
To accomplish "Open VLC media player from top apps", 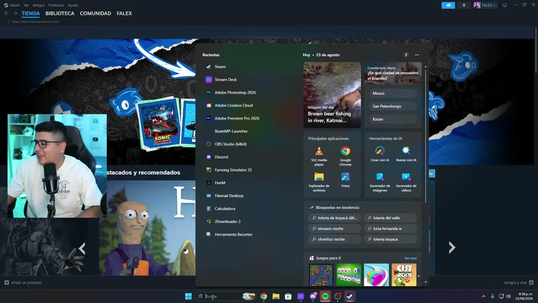I will coord(319,156).
